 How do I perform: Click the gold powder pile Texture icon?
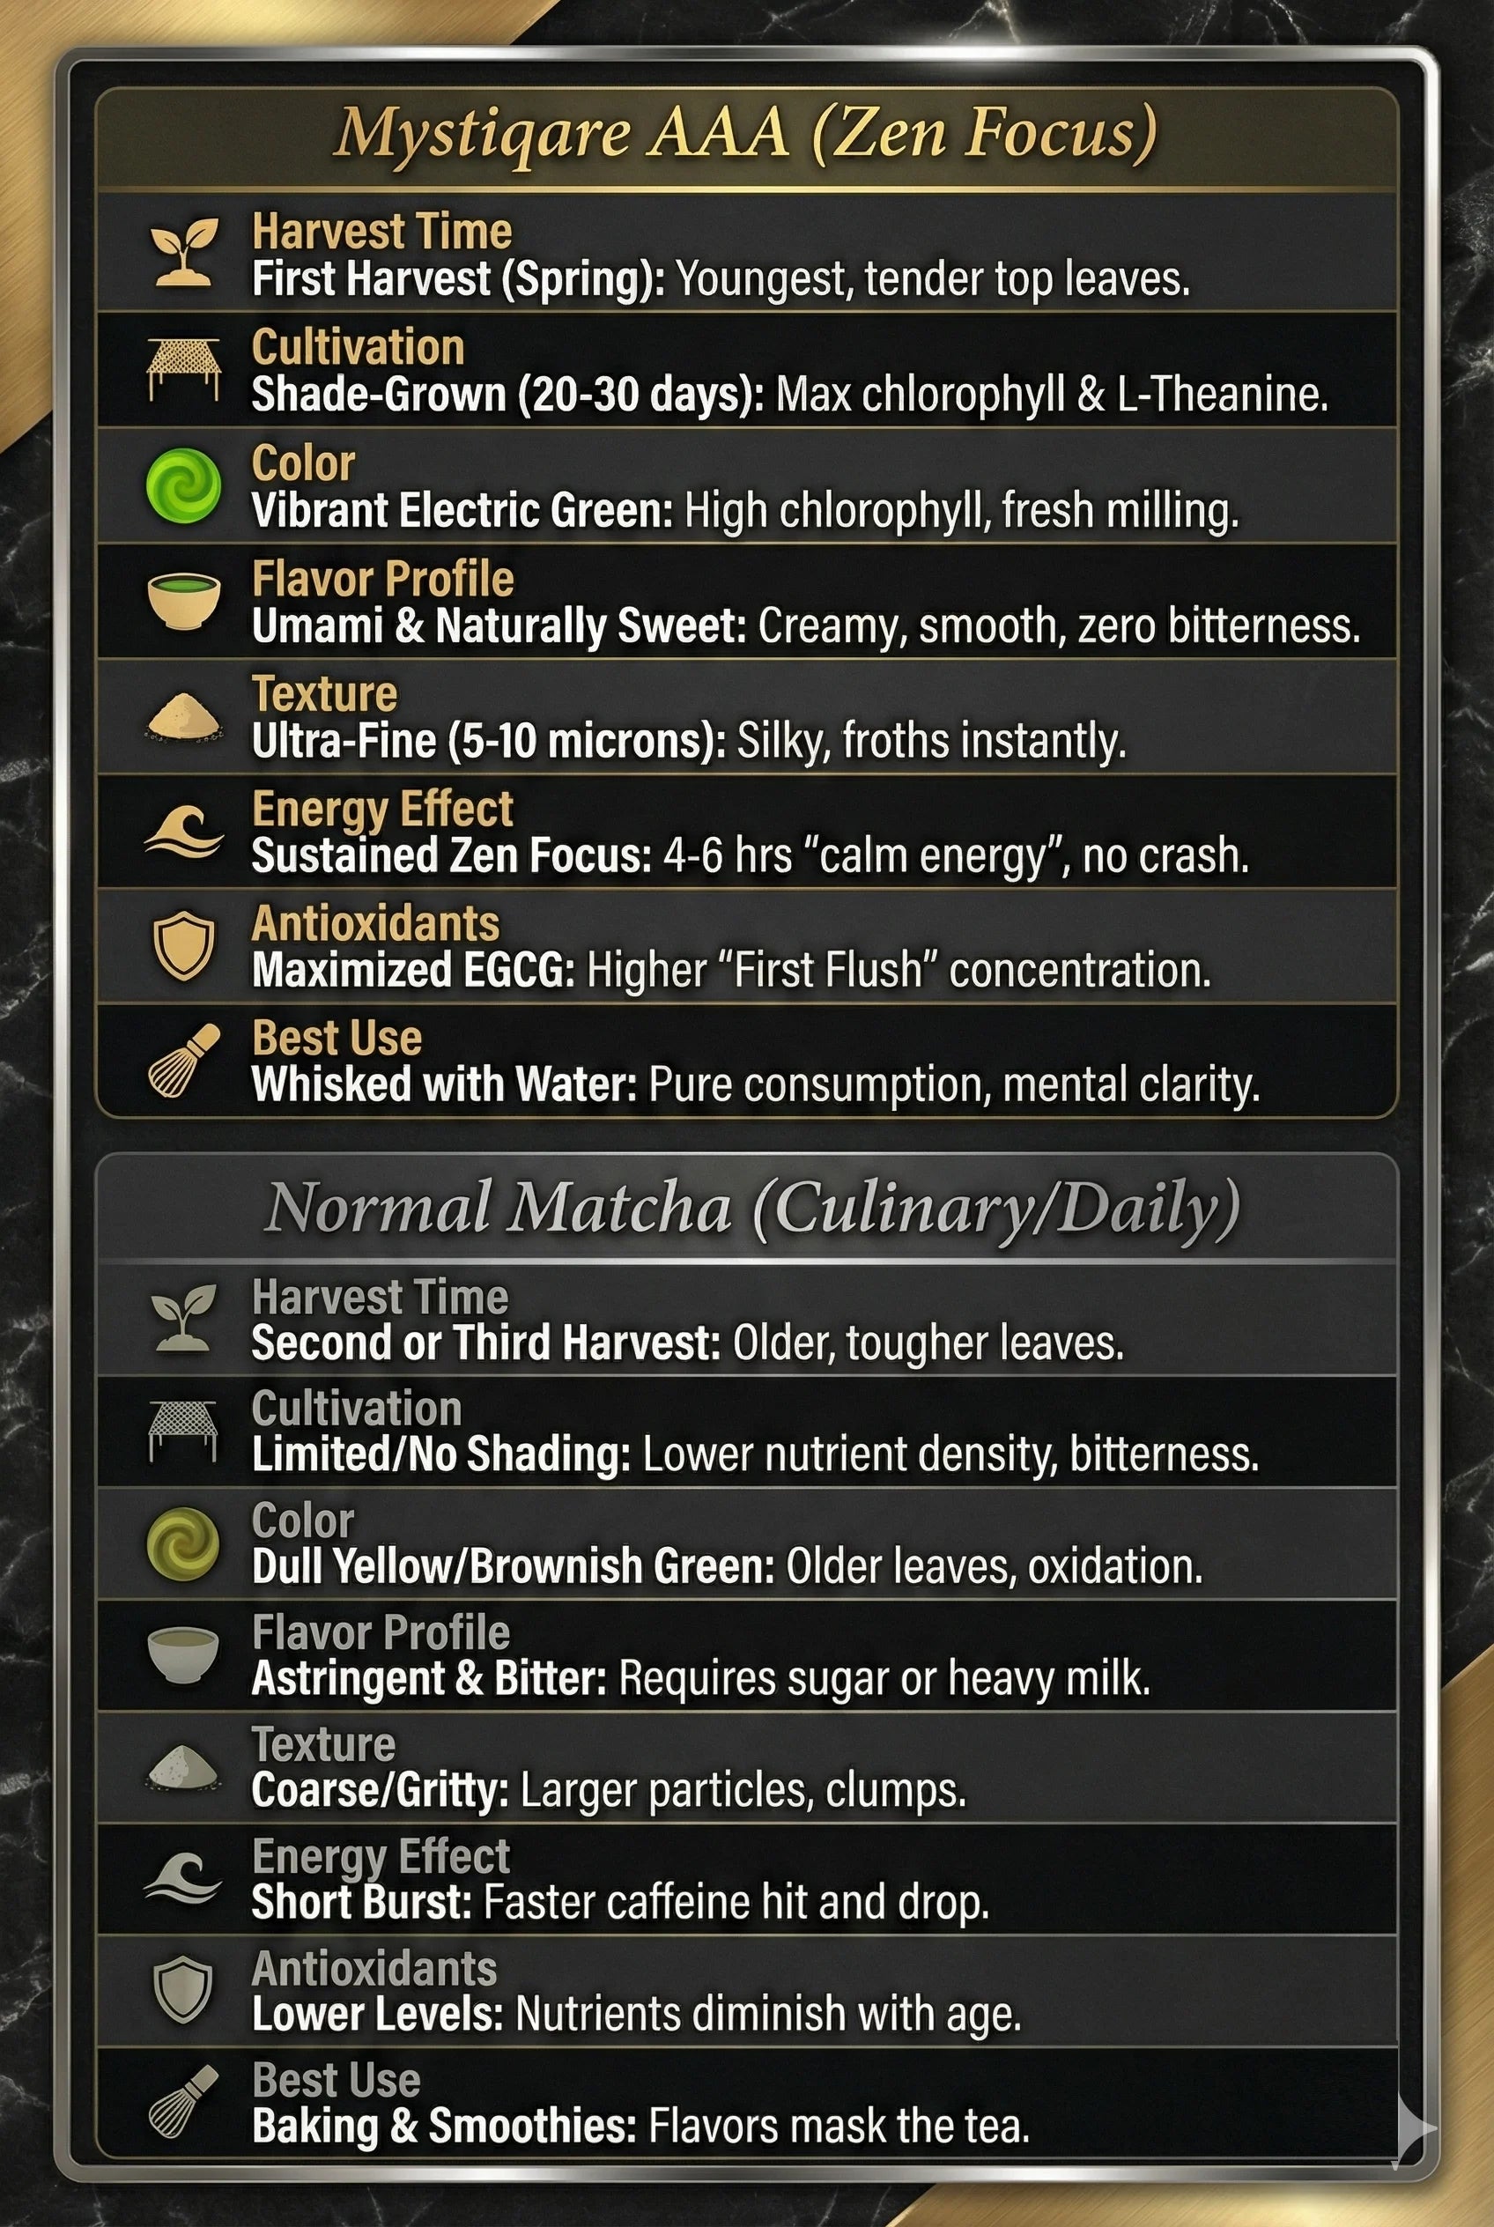184,716
